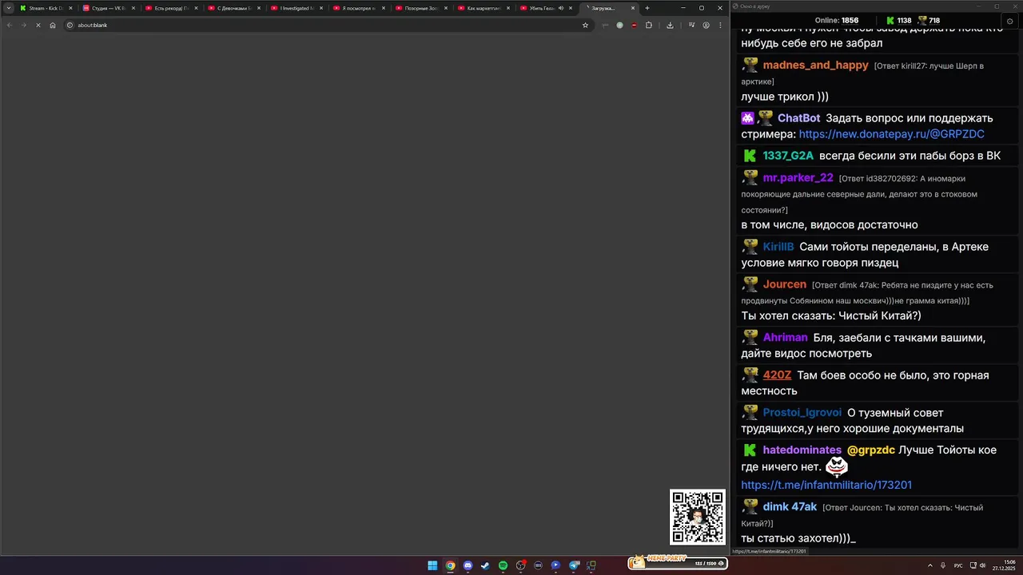Screen dimensions: 1023x575
Task: Open the t.me/infantmilitario/173201 link
Action: 826,485
